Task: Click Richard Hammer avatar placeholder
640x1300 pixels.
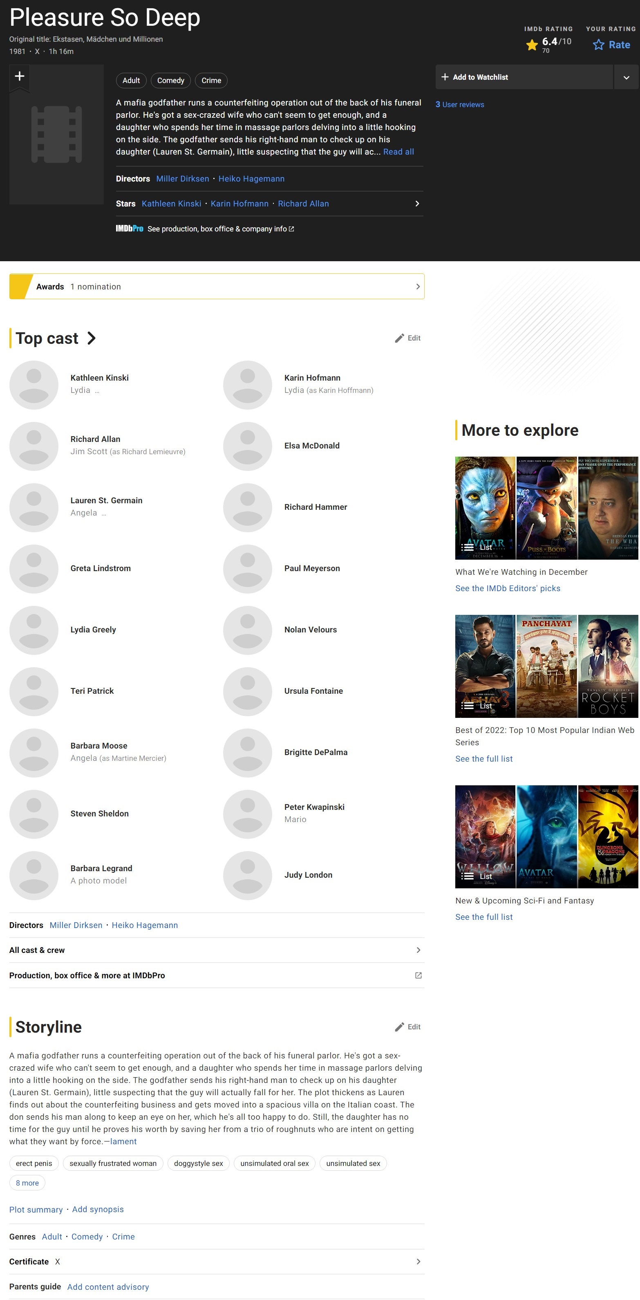Action: [x=248, y=507]
